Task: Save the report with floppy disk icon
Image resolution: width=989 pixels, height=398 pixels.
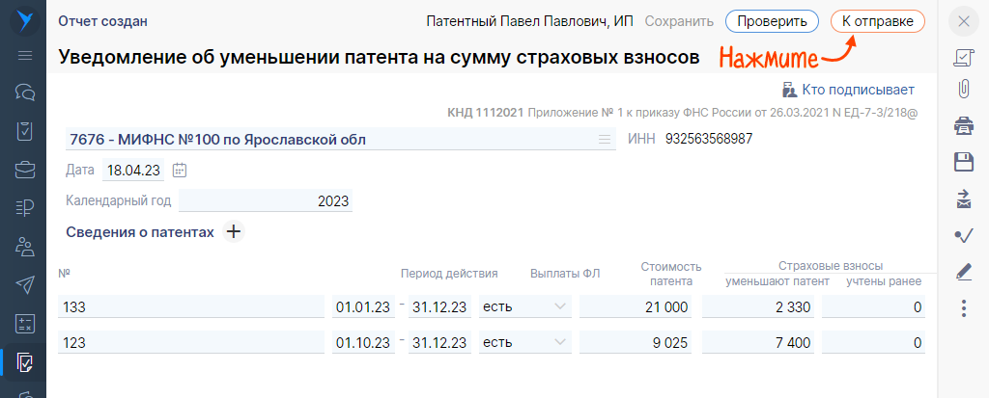Action: [963, 162]
